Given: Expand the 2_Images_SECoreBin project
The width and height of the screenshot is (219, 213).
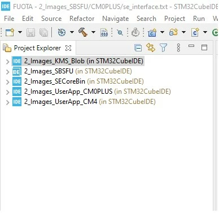Looking at the screenshot, I should point(7,82).
